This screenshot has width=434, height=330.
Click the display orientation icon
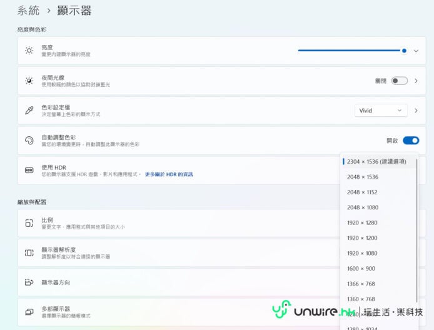(x=29, y=282)
